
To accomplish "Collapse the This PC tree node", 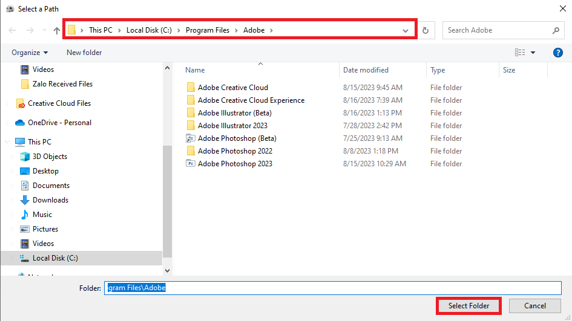I will (7, 141).
